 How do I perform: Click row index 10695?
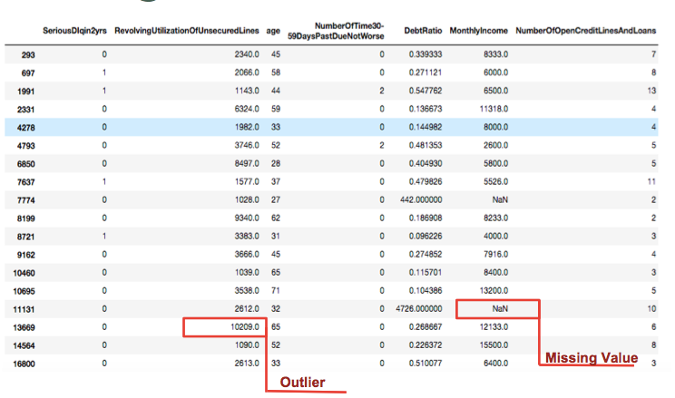[x=24, y=291]
